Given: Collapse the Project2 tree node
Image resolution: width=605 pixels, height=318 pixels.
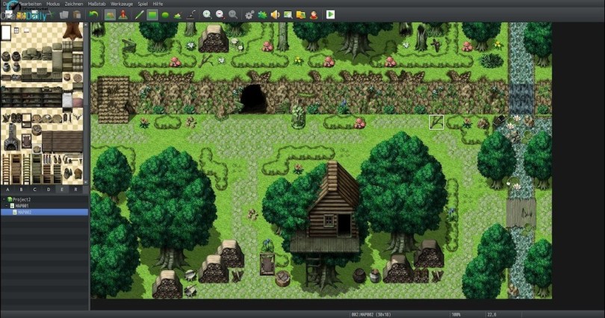Looking at the screenshot, I should (4, 199).
